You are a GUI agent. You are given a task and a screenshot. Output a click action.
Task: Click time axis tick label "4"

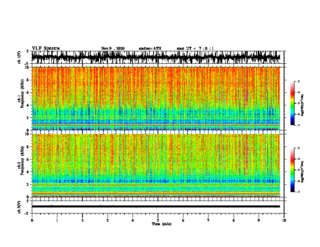pyautogui.click(x=133, y=220)
